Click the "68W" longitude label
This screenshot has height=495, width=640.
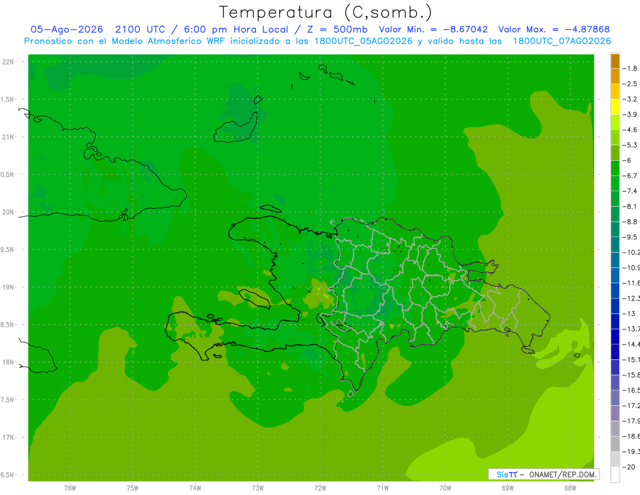tap(570, 488)
